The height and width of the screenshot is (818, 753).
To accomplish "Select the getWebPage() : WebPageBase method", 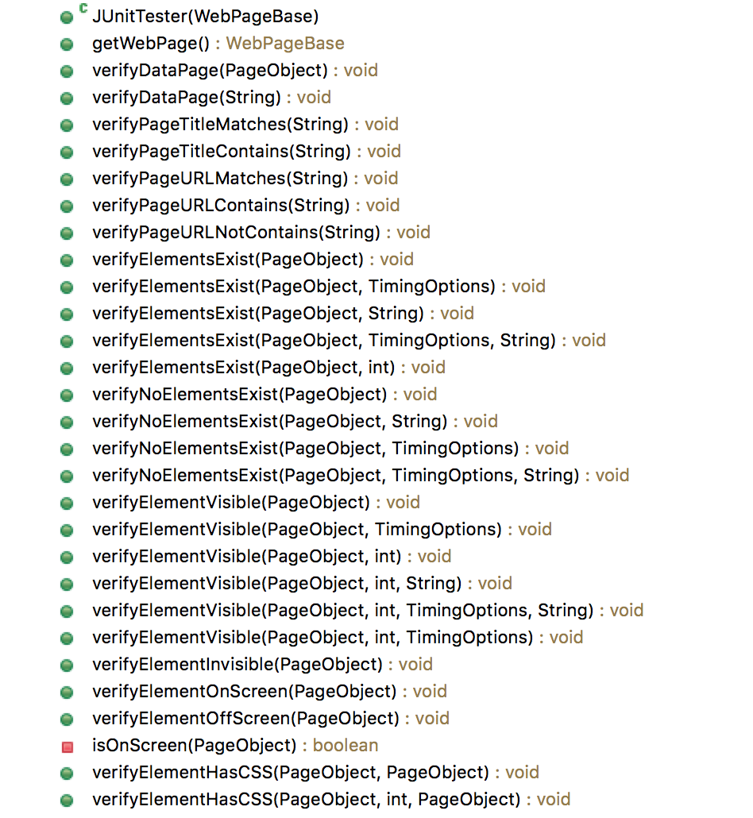I will (x=218, y=44).
